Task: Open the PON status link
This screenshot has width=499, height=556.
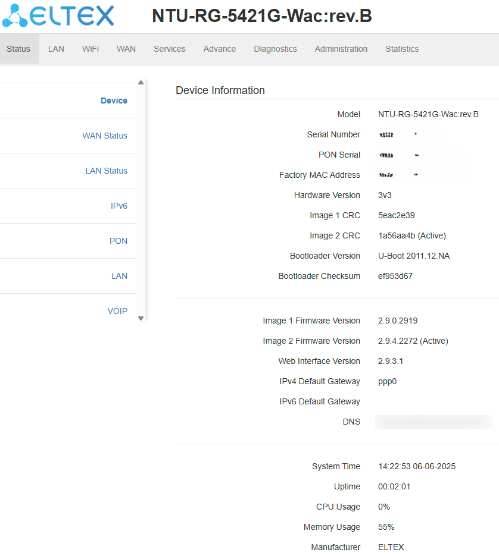Action: tap(118, 241)
